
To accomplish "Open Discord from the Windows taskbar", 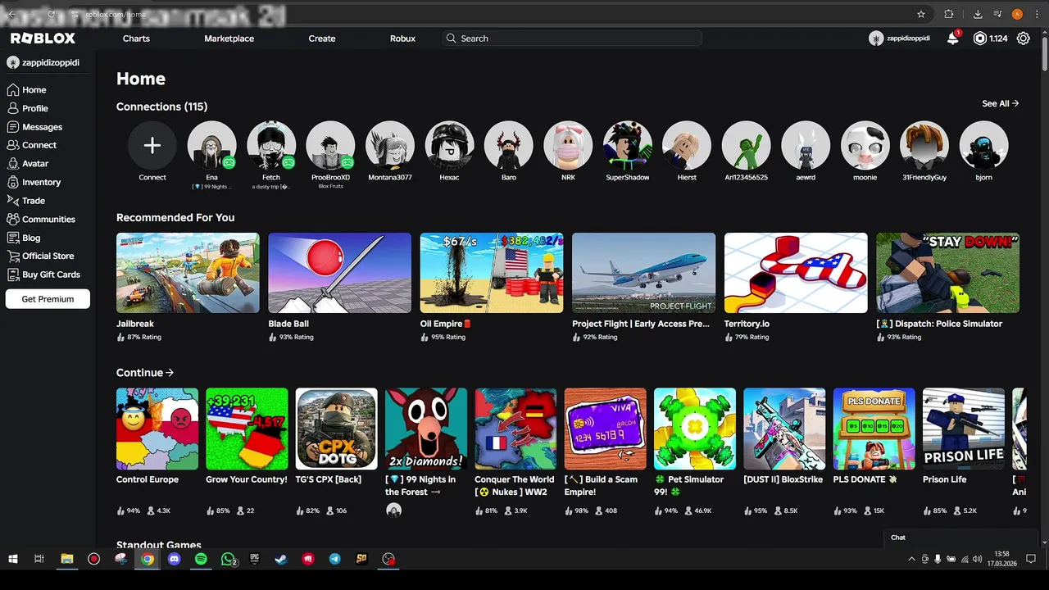I will [174, 559].
